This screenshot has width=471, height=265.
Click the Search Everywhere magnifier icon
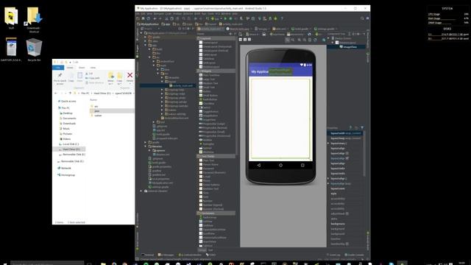click(x=362, y=18)
